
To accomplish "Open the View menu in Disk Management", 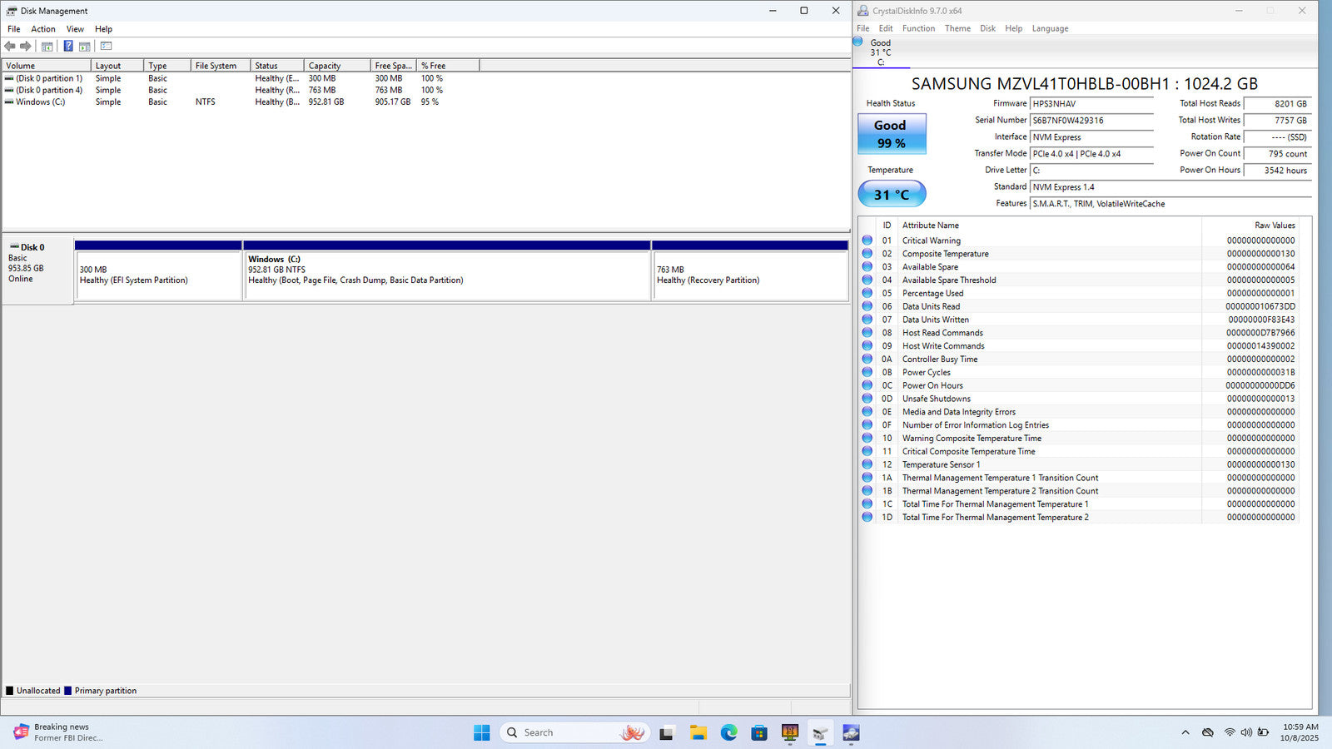I will click(x=75, y=29).
